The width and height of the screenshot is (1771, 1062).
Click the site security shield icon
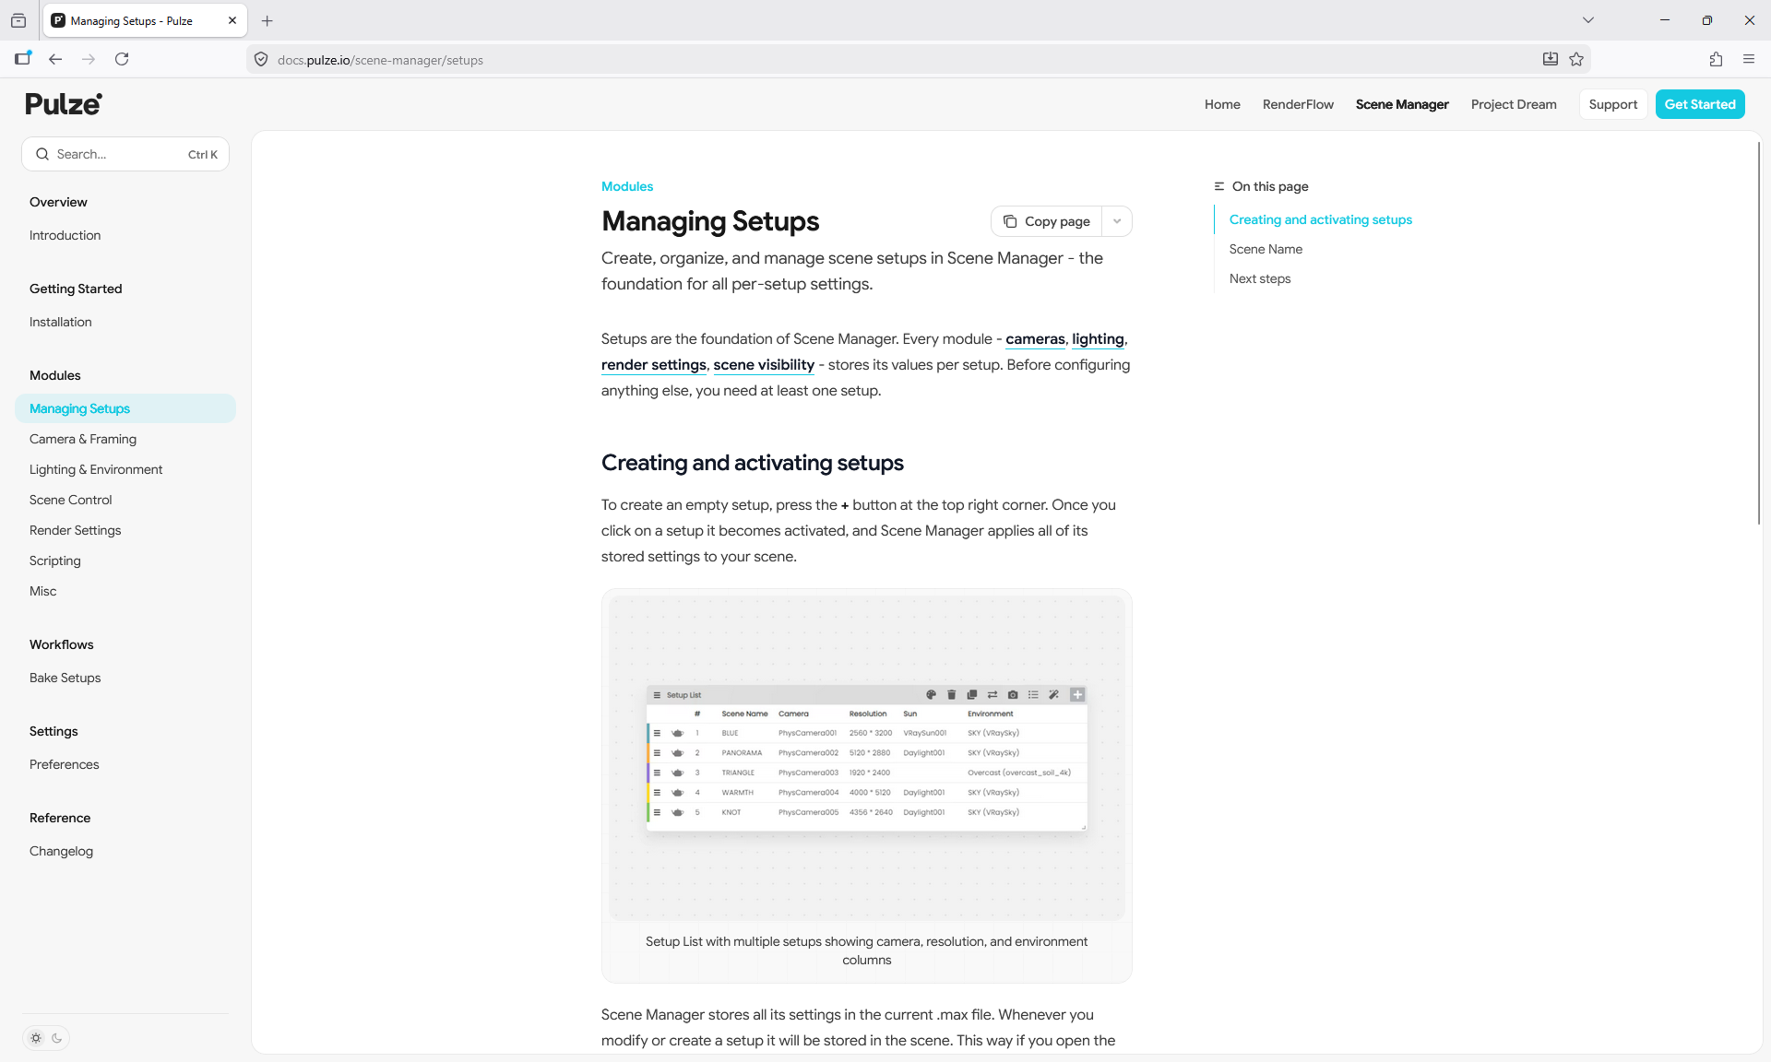[261, 60]
